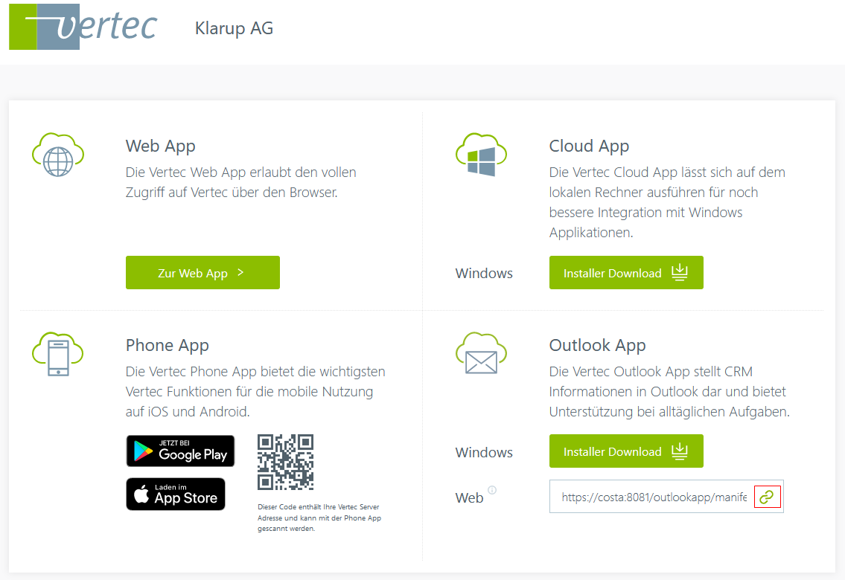Click the chevron arrow in Zur Web App

pyautogui.click(x=240, y=273)
